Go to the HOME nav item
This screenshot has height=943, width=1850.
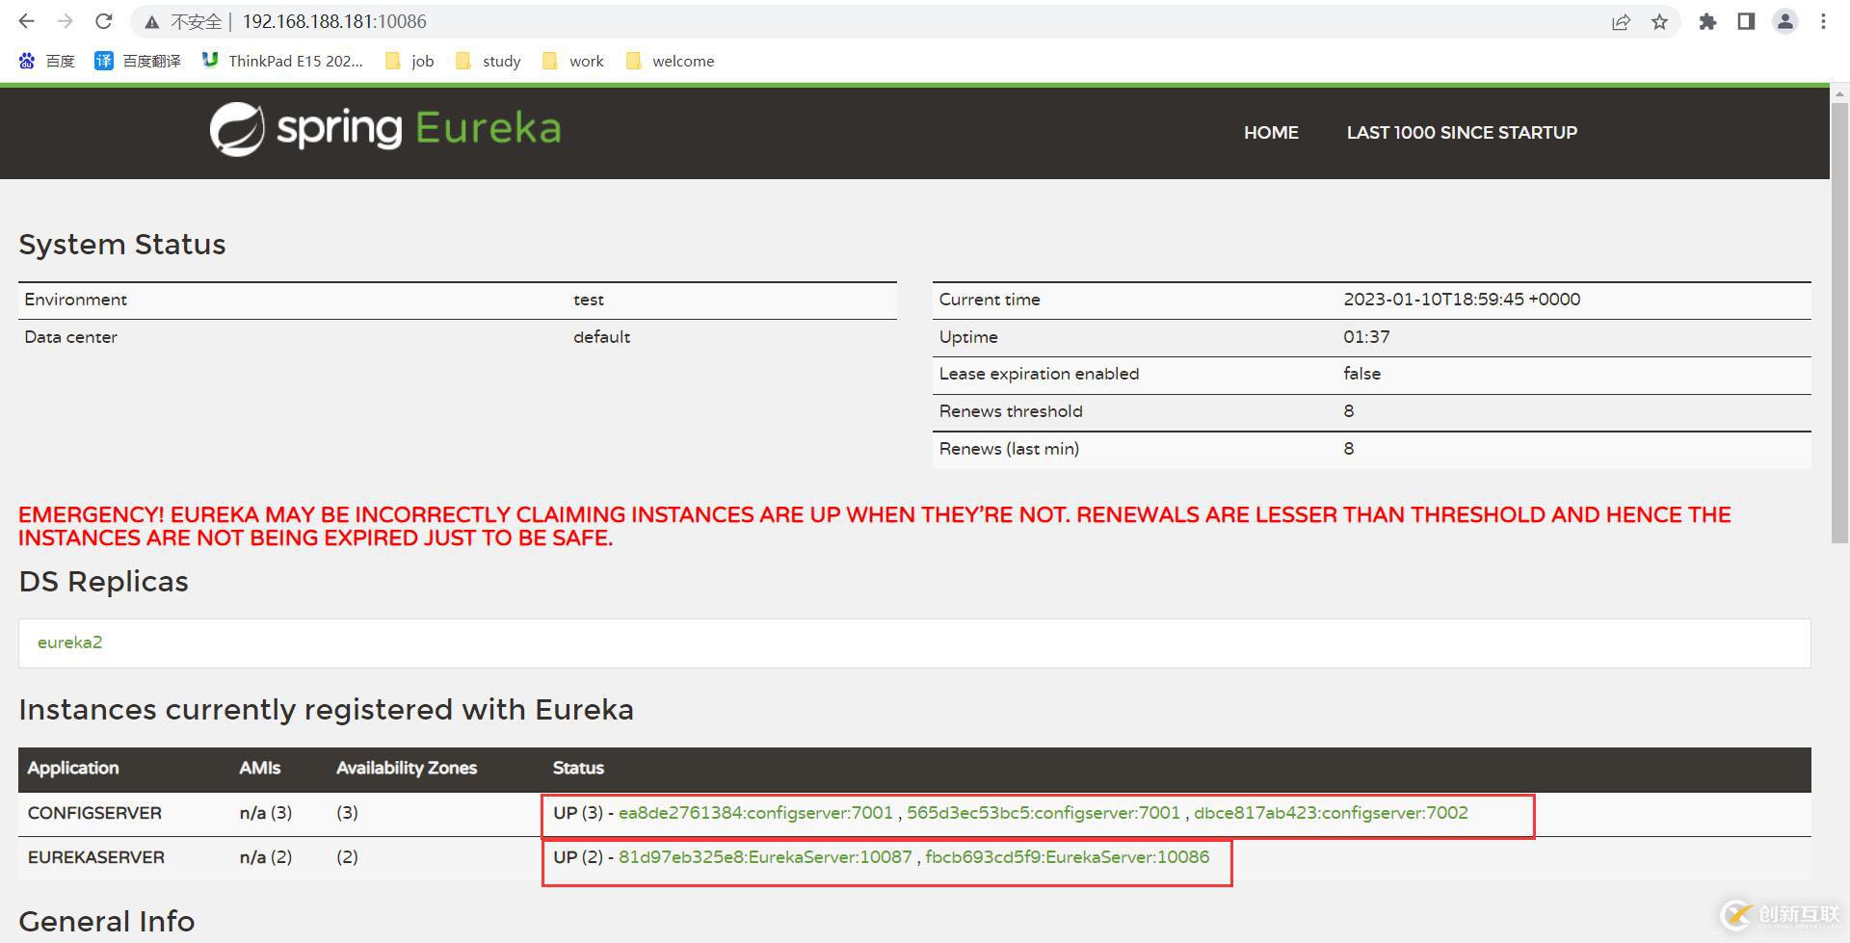click(1271, 133)
